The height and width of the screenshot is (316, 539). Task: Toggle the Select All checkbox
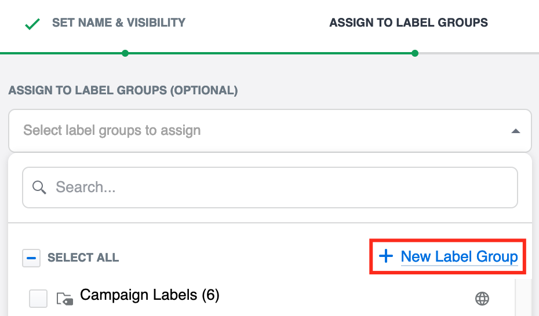[x=31, y=258]
